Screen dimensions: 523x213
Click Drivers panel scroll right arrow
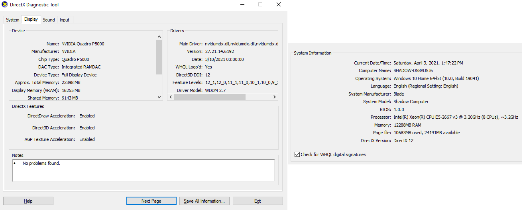(275, 97)
